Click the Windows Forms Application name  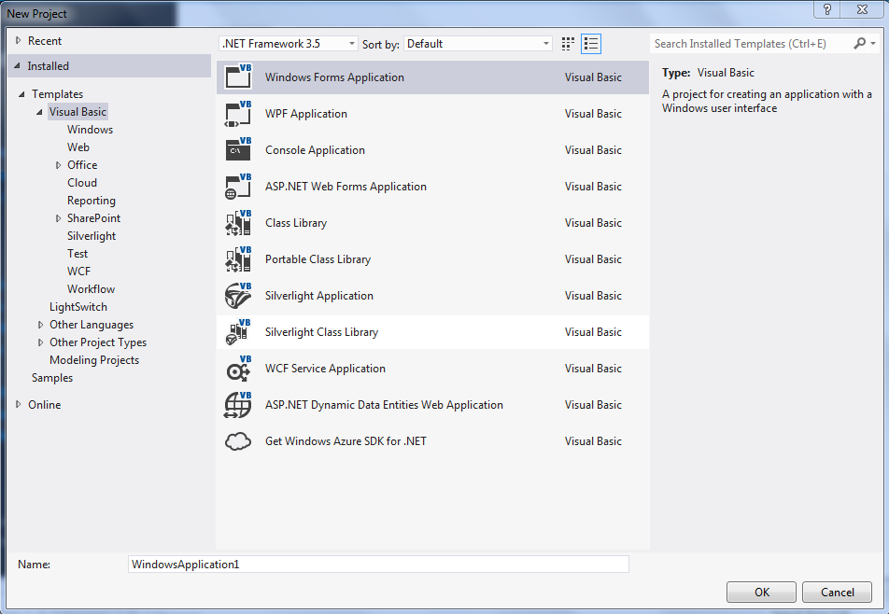pos(334,77)
